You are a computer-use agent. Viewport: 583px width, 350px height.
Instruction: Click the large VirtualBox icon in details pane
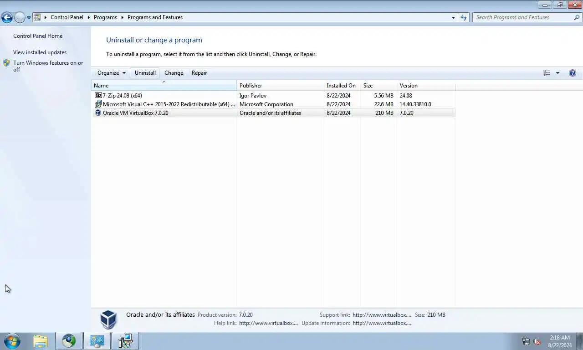pyautogui.click(x=108, y=319)
